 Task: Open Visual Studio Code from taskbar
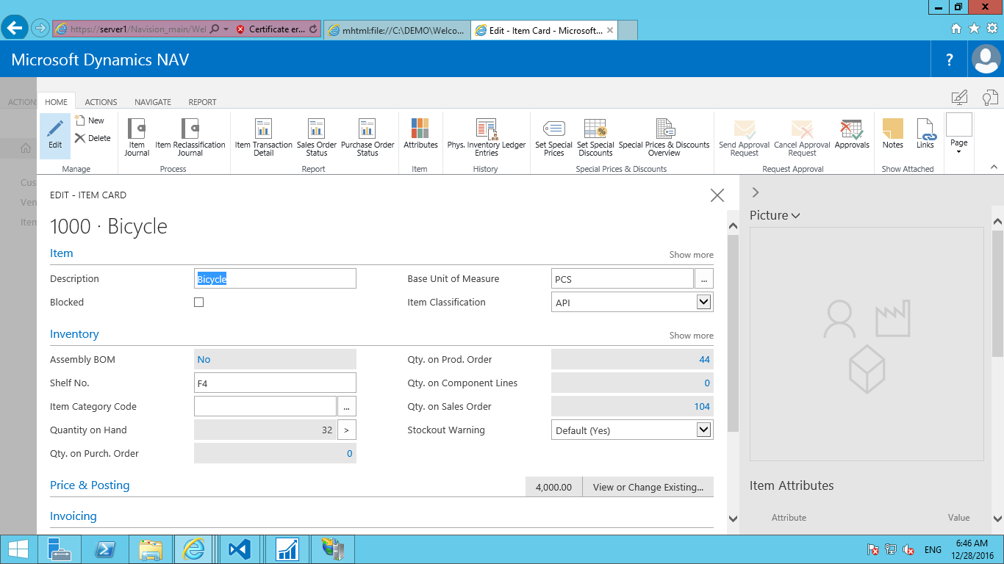point(240,549)
